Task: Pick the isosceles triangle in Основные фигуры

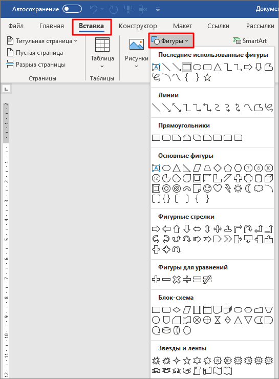Action: click(x=177, y=168)
